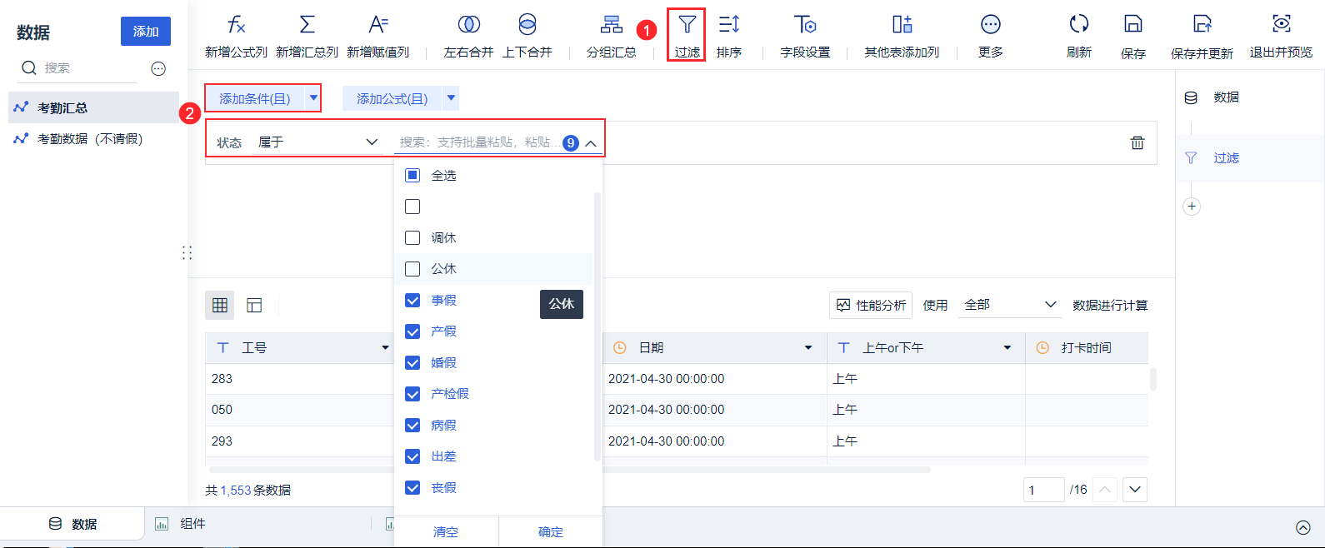The image size is (1325, 548).
Task: Click the 打卡时间 column header
Action: click(1086, 348)
